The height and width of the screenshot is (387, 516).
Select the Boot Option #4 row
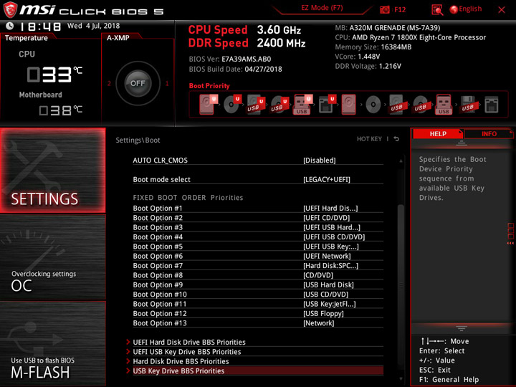coord(258,236)
